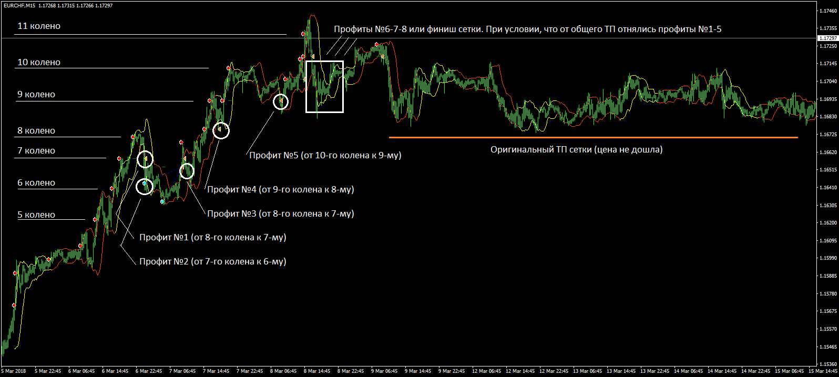The image size is (839, 377).
Task: Click the 1.16935 price axis label
Action: point(828,99)
